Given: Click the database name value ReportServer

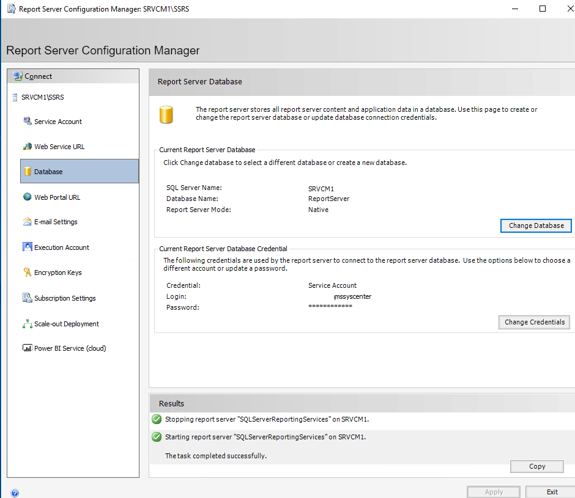Looking at the screenshot, I should (328, 199).
